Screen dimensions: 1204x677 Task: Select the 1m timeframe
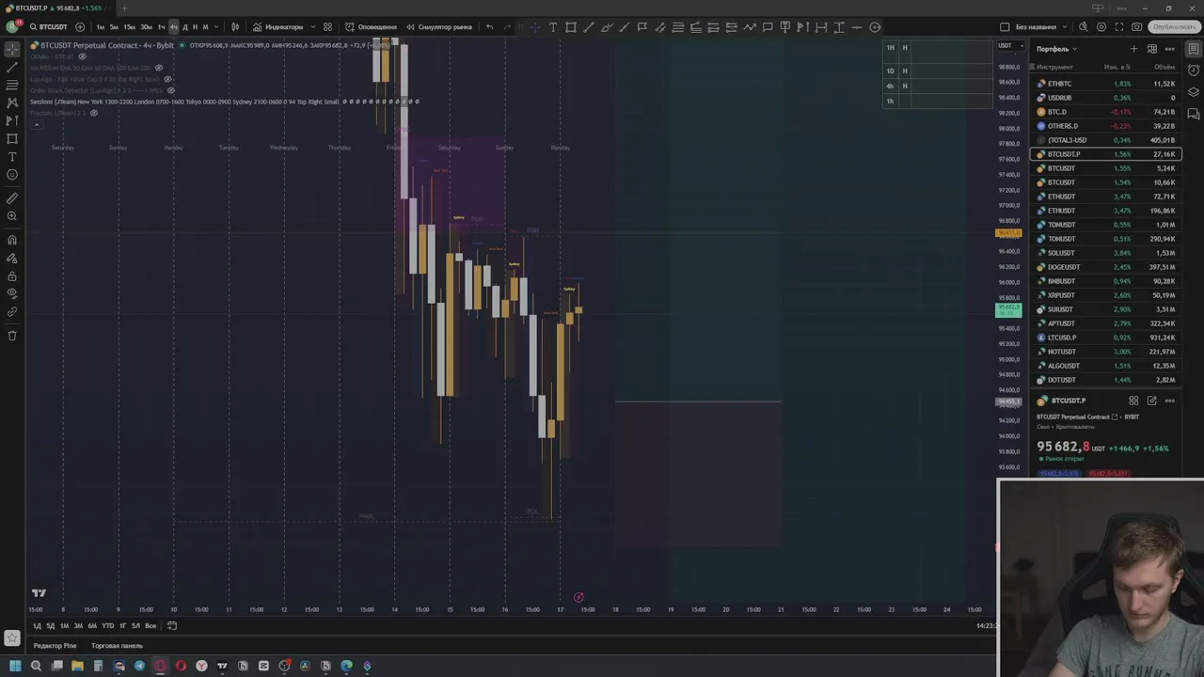tap(101, 27)
